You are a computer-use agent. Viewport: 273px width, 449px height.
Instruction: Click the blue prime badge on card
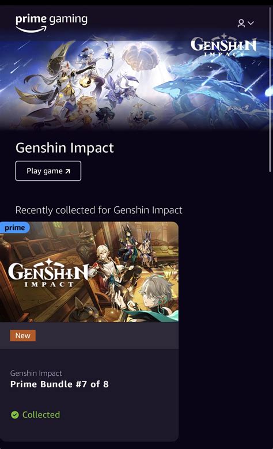(14, 227)
